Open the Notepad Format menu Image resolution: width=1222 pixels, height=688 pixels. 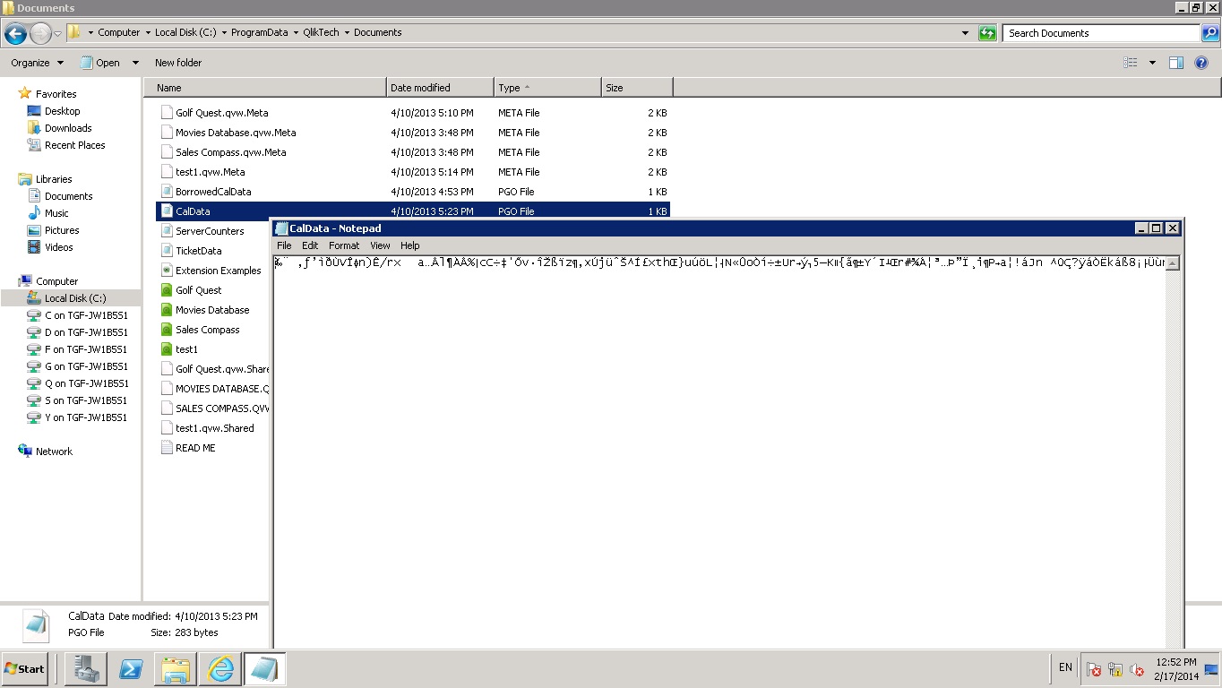click(344, 245)
